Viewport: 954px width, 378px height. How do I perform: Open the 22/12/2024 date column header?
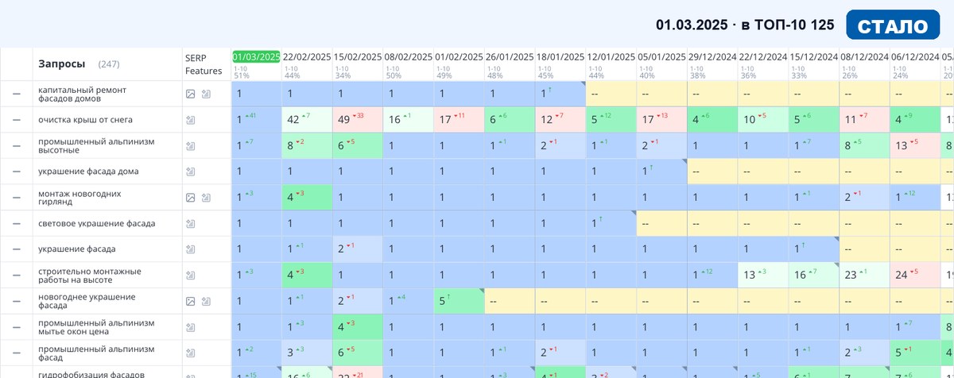click(763, 57)
